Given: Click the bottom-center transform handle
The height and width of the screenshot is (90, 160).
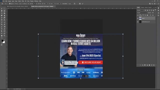Looking at the screenshot, I should pos(80,78).
